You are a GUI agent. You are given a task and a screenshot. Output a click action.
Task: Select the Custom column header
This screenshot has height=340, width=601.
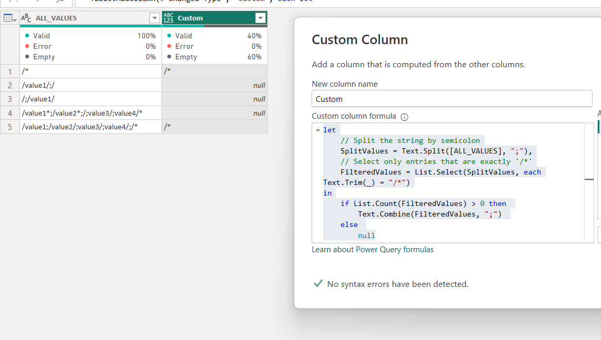(x=215, y=18)
